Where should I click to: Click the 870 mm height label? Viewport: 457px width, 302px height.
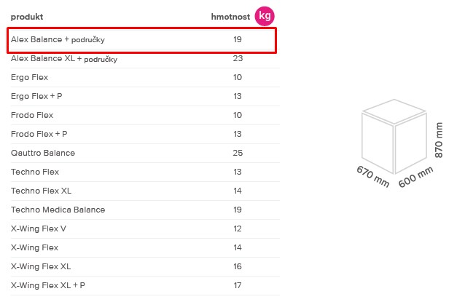(x=439, y=140)
